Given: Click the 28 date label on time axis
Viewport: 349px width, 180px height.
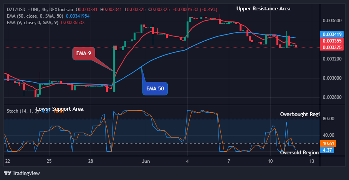Looking at the screenshot, I should tap(91, 161).
